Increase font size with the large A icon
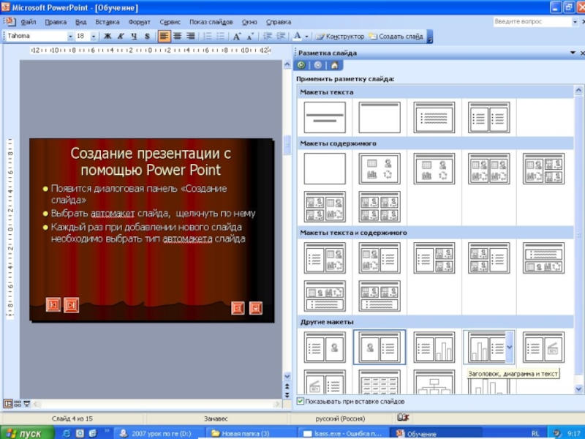The height and width of the screenshot is (439, 585). pyautogui.click(x=237, y=36)
